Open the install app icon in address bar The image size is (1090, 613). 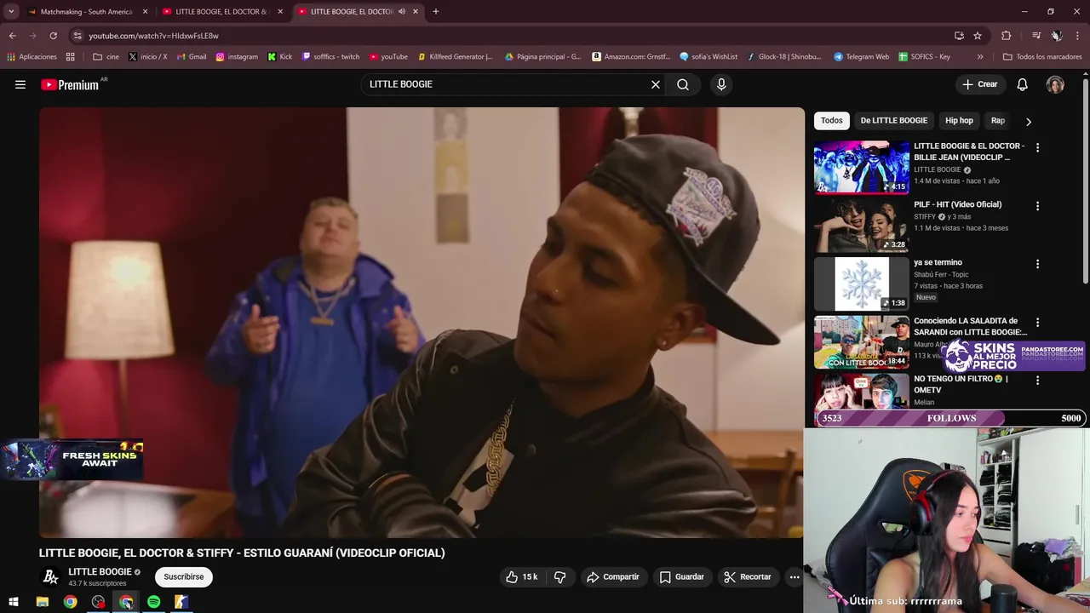point(959,36)
